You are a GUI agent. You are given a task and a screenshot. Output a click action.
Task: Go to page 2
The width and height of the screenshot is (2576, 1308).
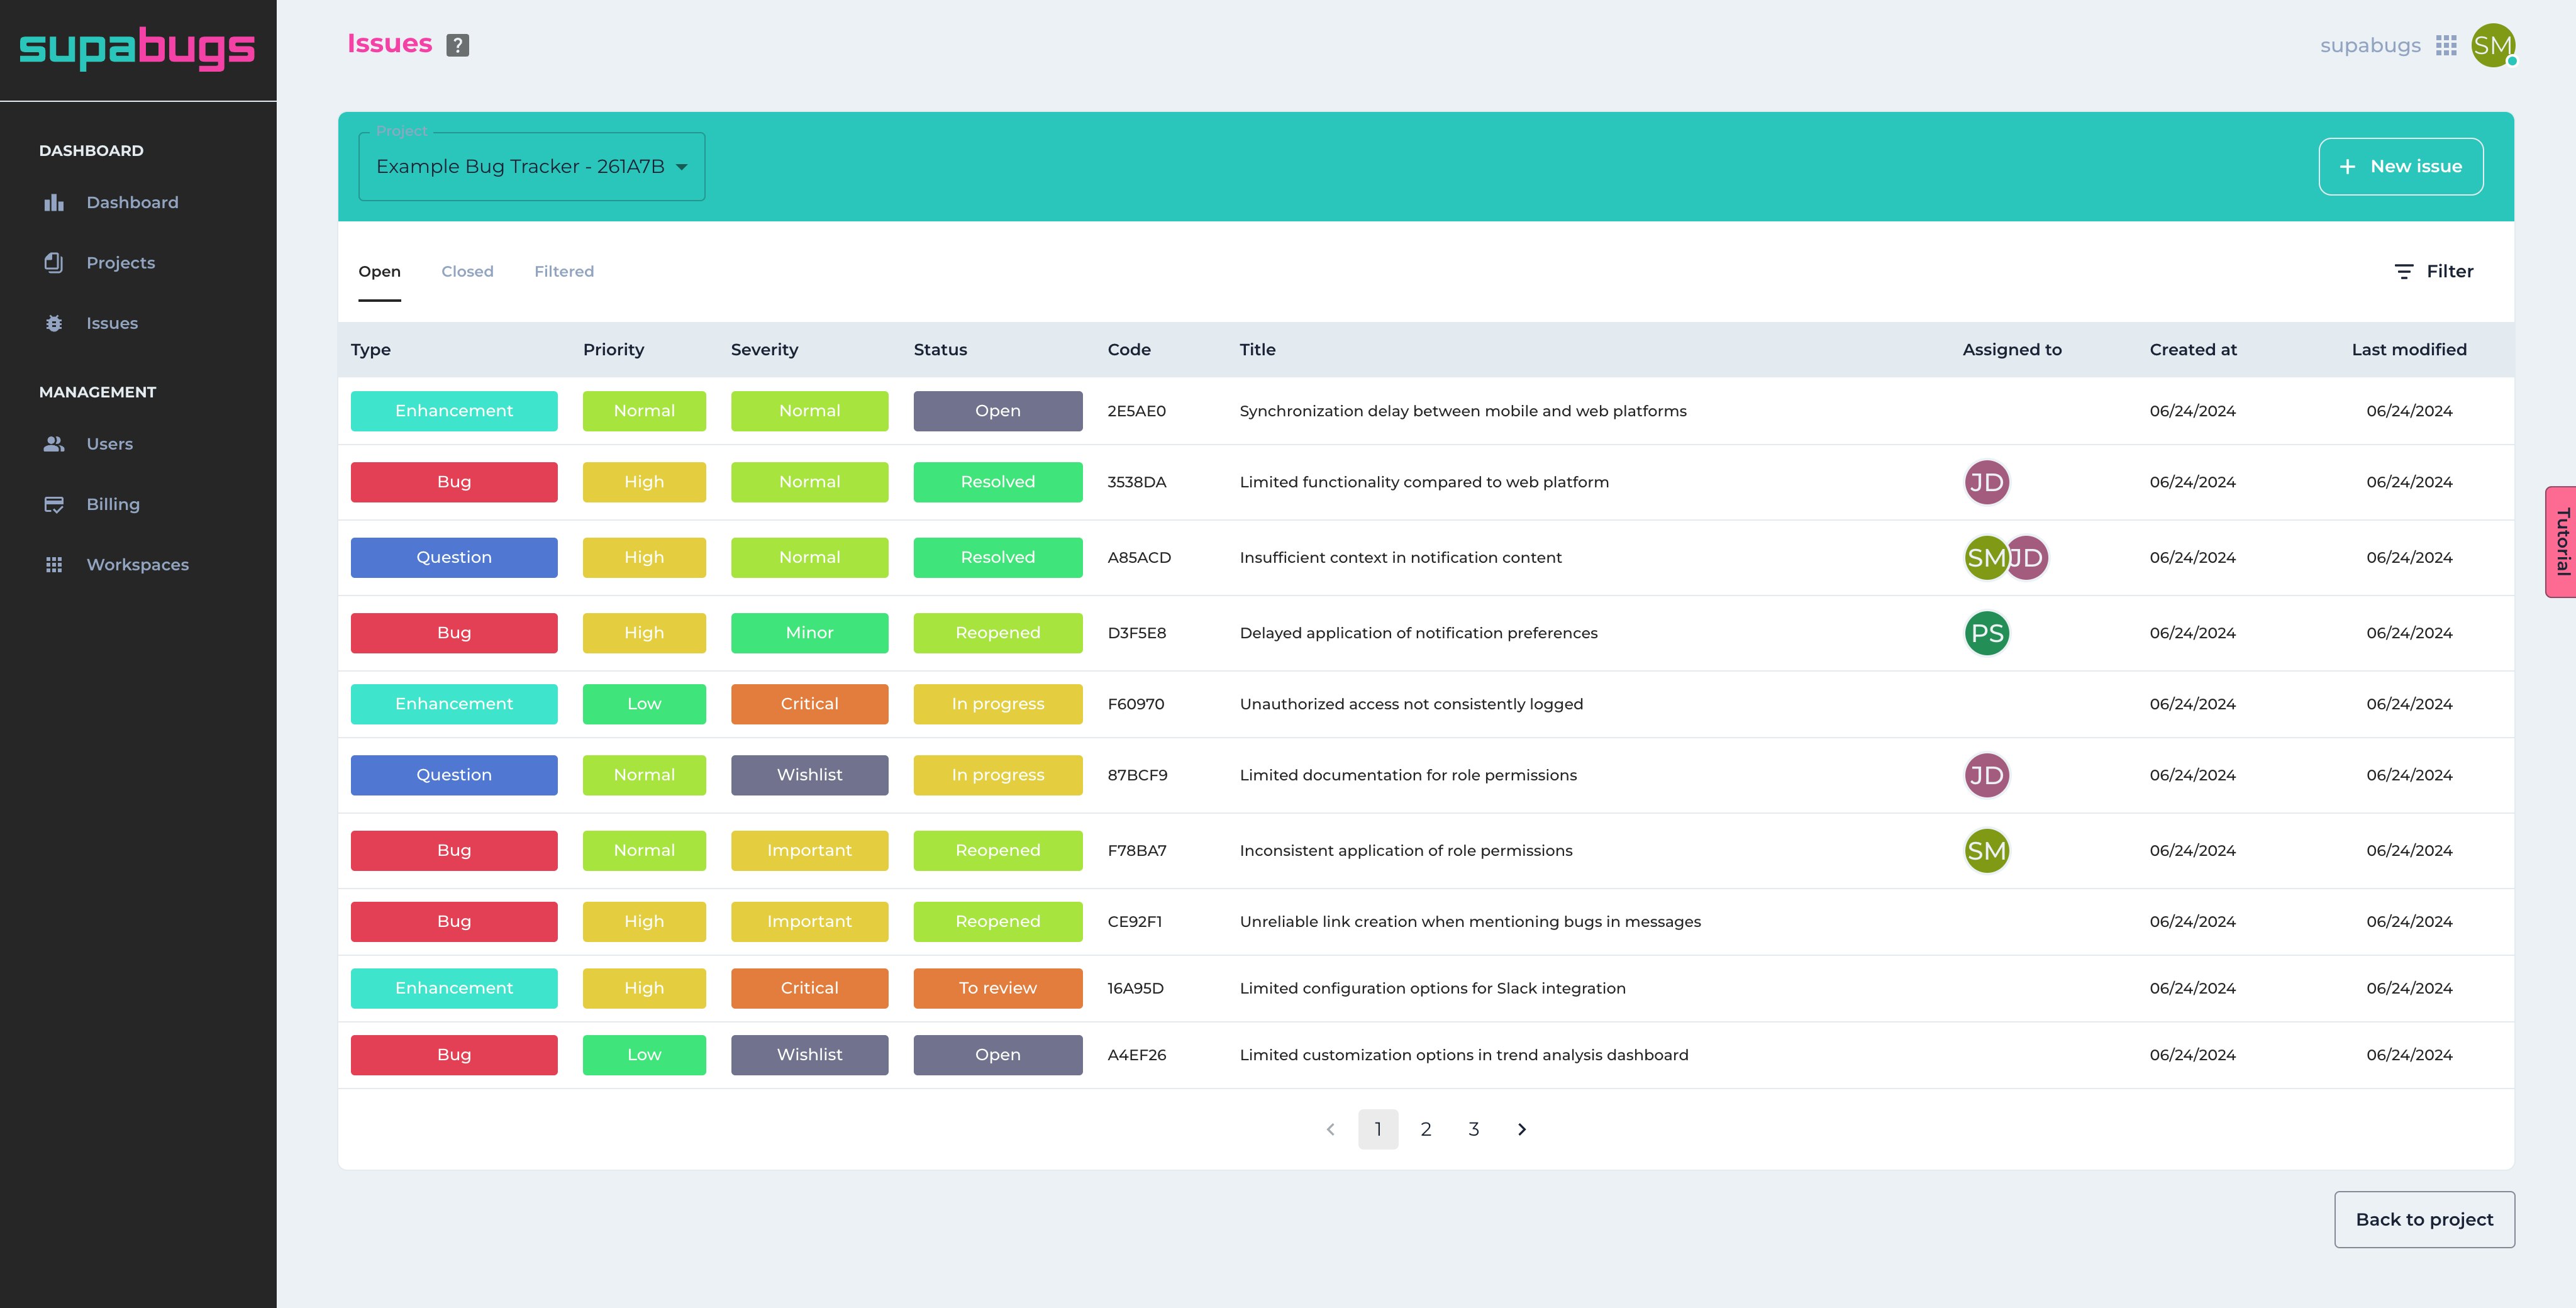coord(1426,1129)
